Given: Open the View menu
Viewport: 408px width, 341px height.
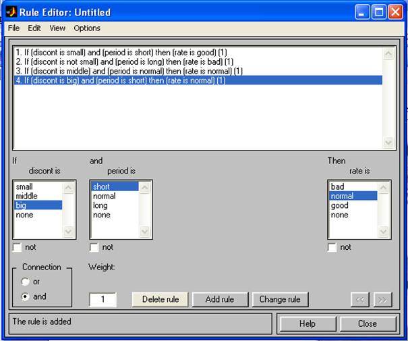Looking at the screenshot, I should [x=57, y=28].
